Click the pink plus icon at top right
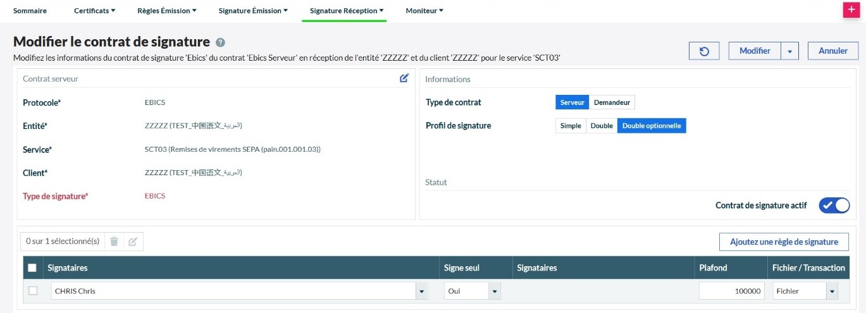Screen dimensions: 866x313 click(851, 11)
